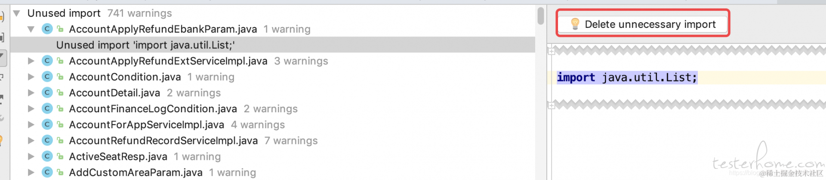826x180 pixels.
Task: Click the class icon of ActiveSeatResp.java
Action: [x=47, y=156]
